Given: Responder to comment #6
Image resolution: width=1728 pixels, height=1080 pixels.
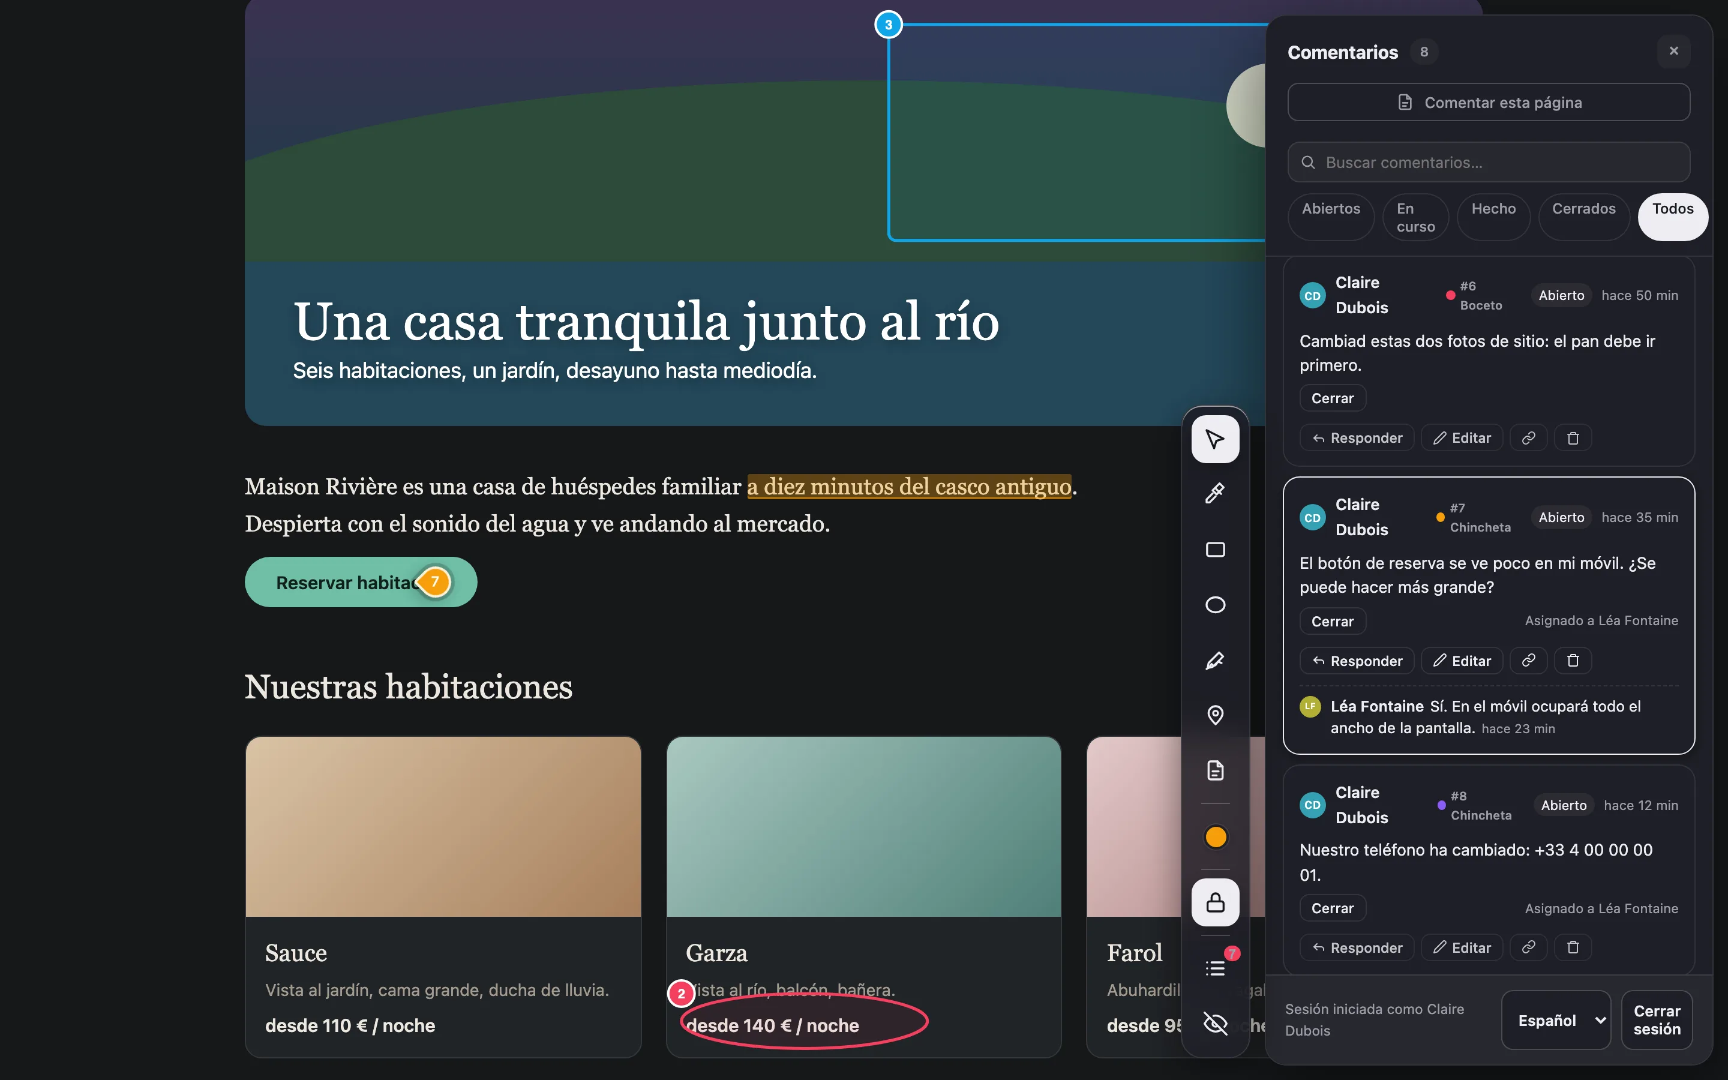Looking at the screenshot, I should click(1357, 438).
